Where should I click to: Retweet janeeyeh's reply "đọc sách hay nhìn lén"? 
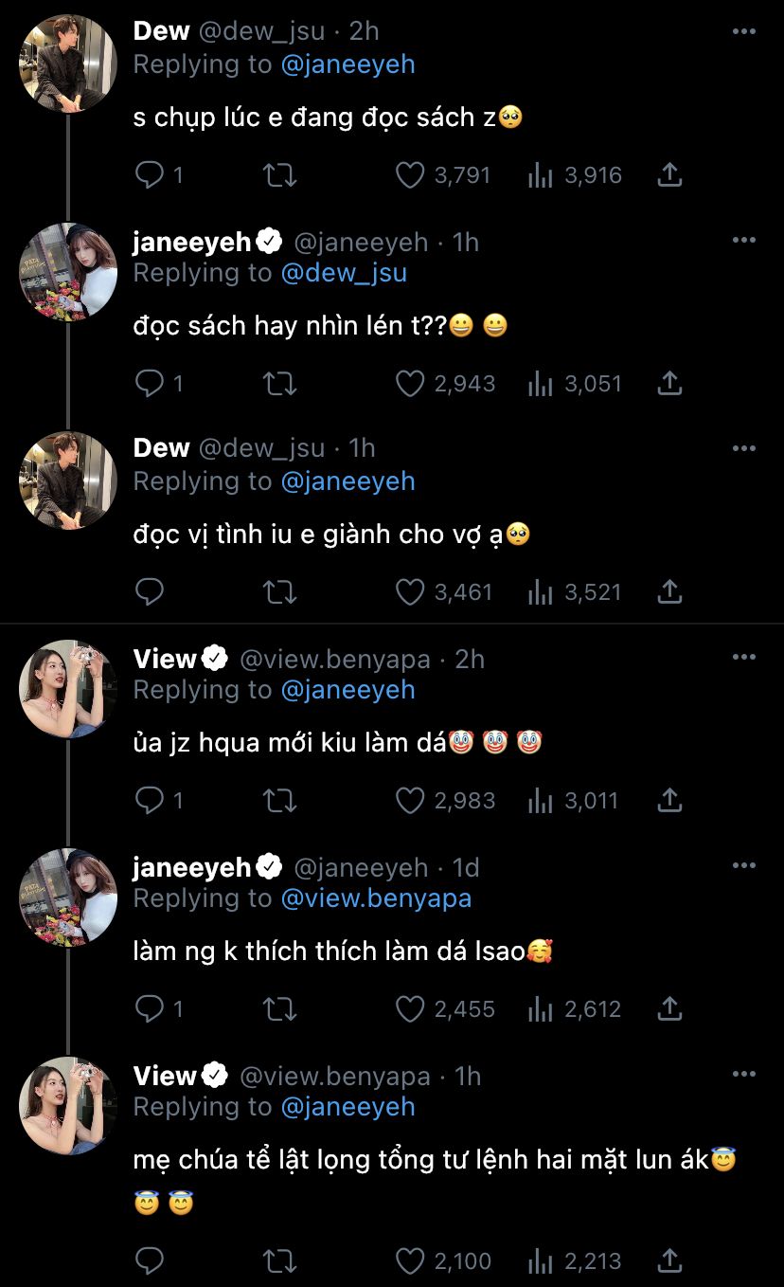coord(279,384)
